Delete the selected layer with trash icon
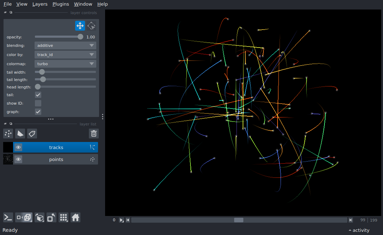Viewport: 383px width, 235px height. 94,134
